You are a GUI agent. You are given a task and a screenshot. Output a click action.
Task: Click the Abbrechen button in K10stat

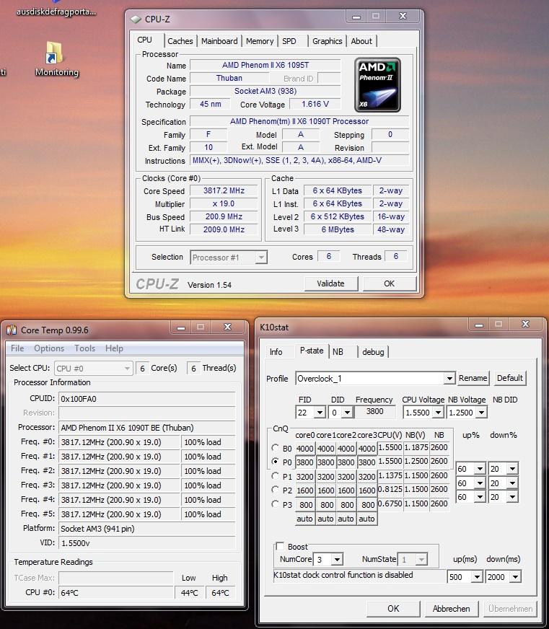[452, 609]
